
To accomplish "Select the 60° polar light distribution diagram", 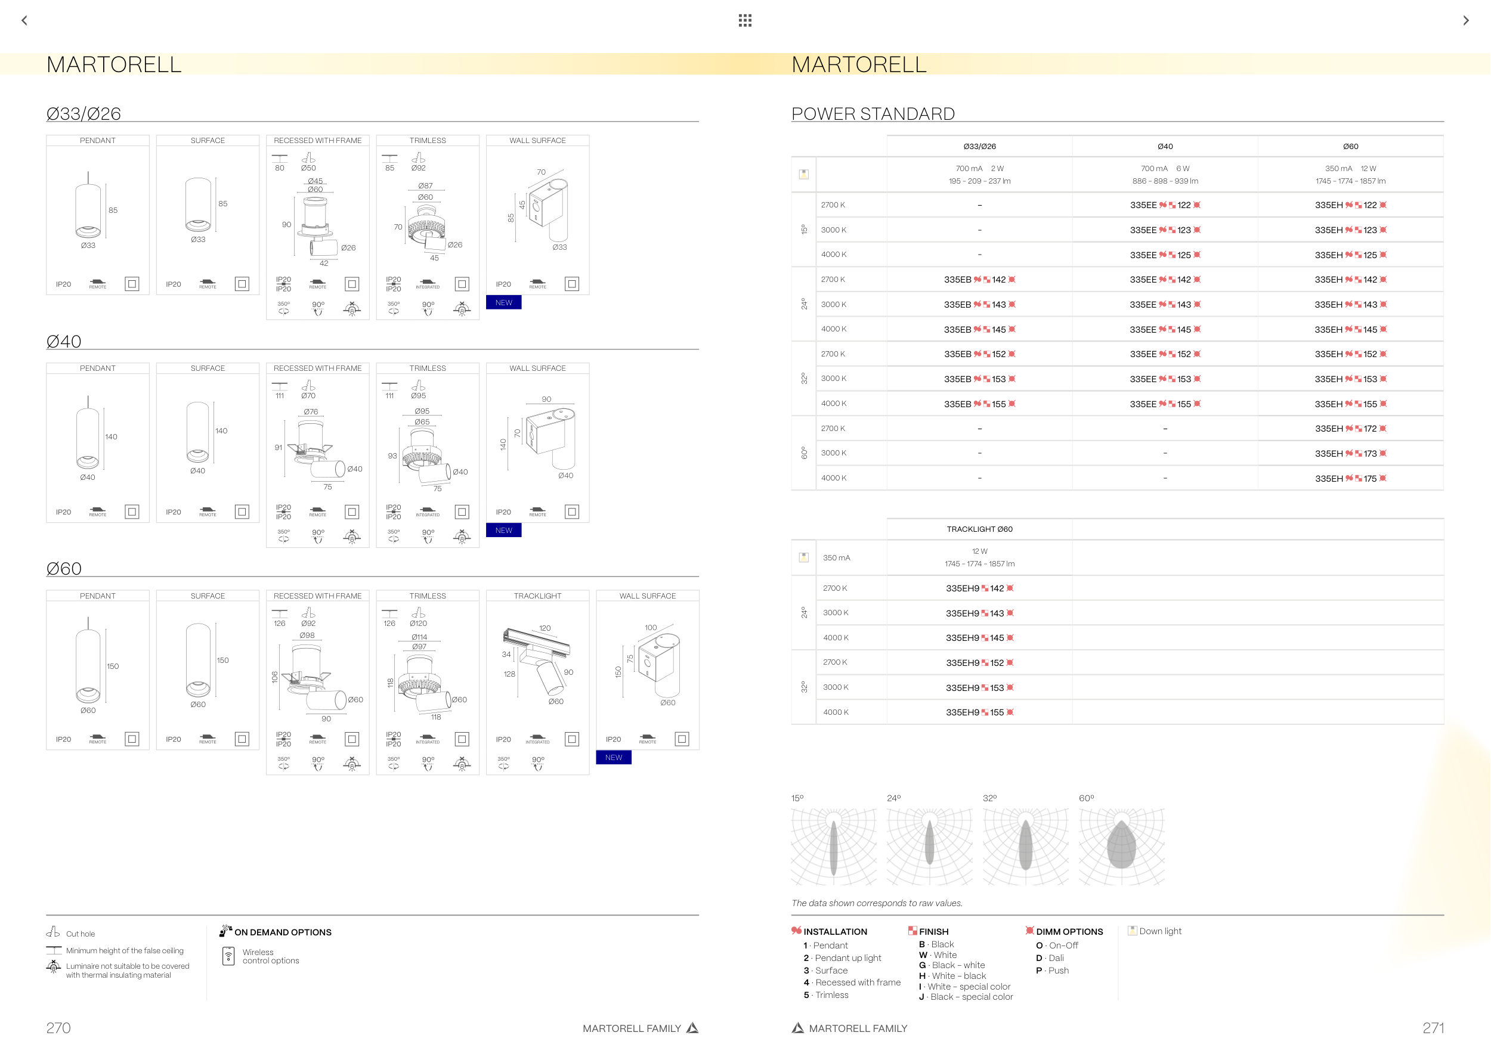I will click(1121, 847).
